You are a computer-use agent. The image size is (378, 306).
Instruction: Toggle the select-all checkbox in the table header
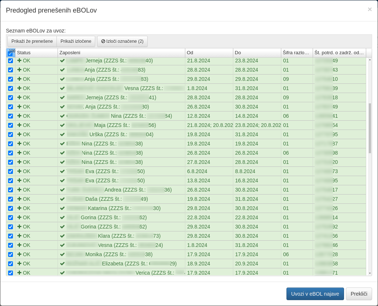(x=10, y=54)
